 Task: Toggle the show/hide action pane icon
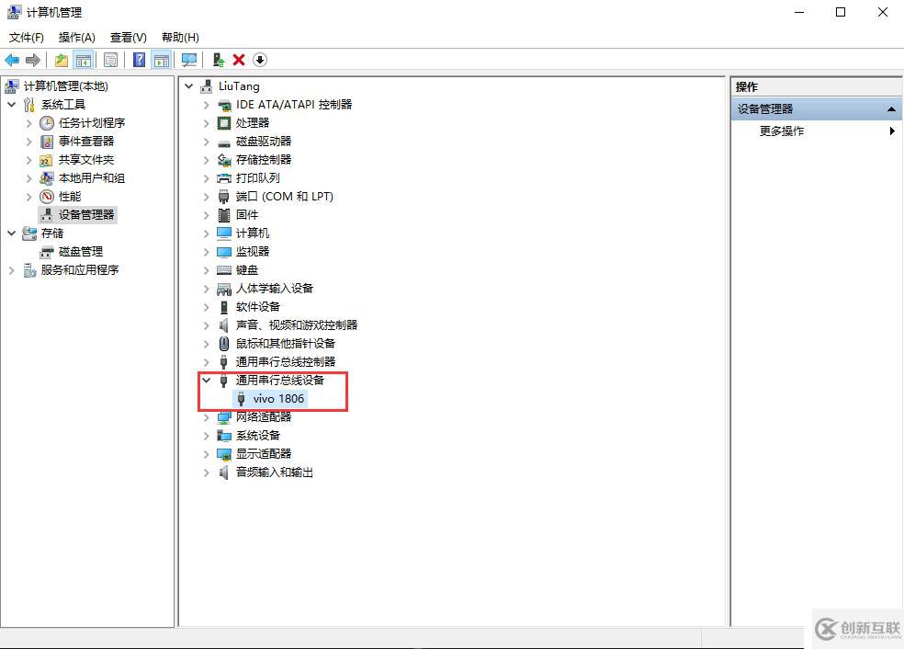162,60
